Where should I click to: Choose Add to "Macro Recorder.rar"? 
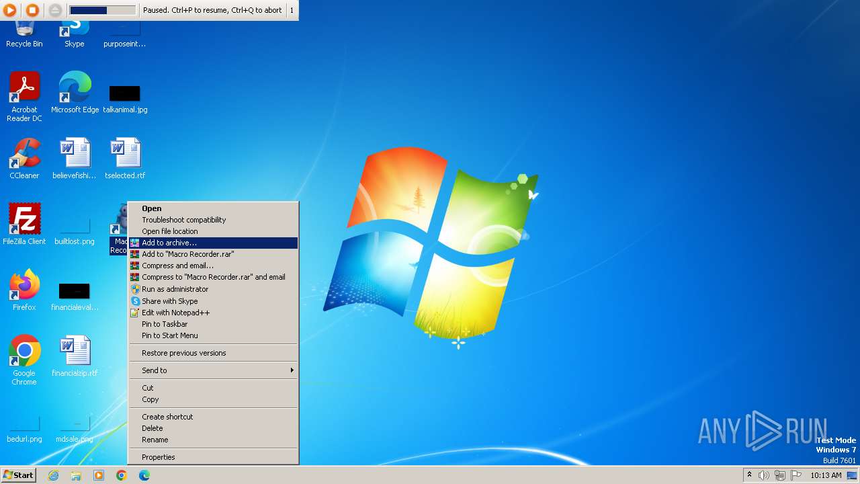point(213,254)
